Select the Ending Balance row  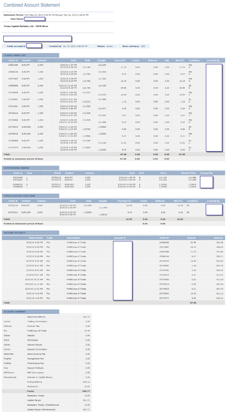click(x=47, y=382)
